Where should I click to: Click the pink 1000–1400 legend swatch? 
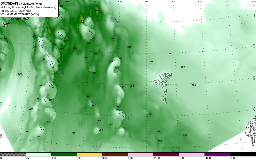pyautogui.click(x=141, y=154)
